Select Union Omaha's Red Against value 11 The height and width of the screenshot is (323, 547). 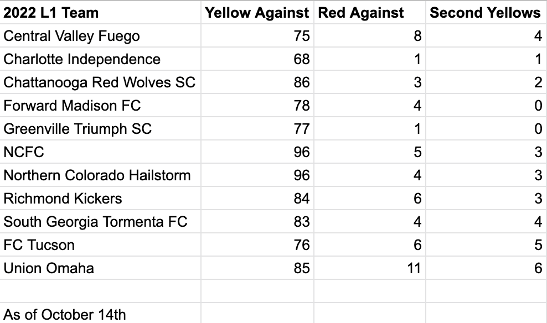[x=413, y=268]
